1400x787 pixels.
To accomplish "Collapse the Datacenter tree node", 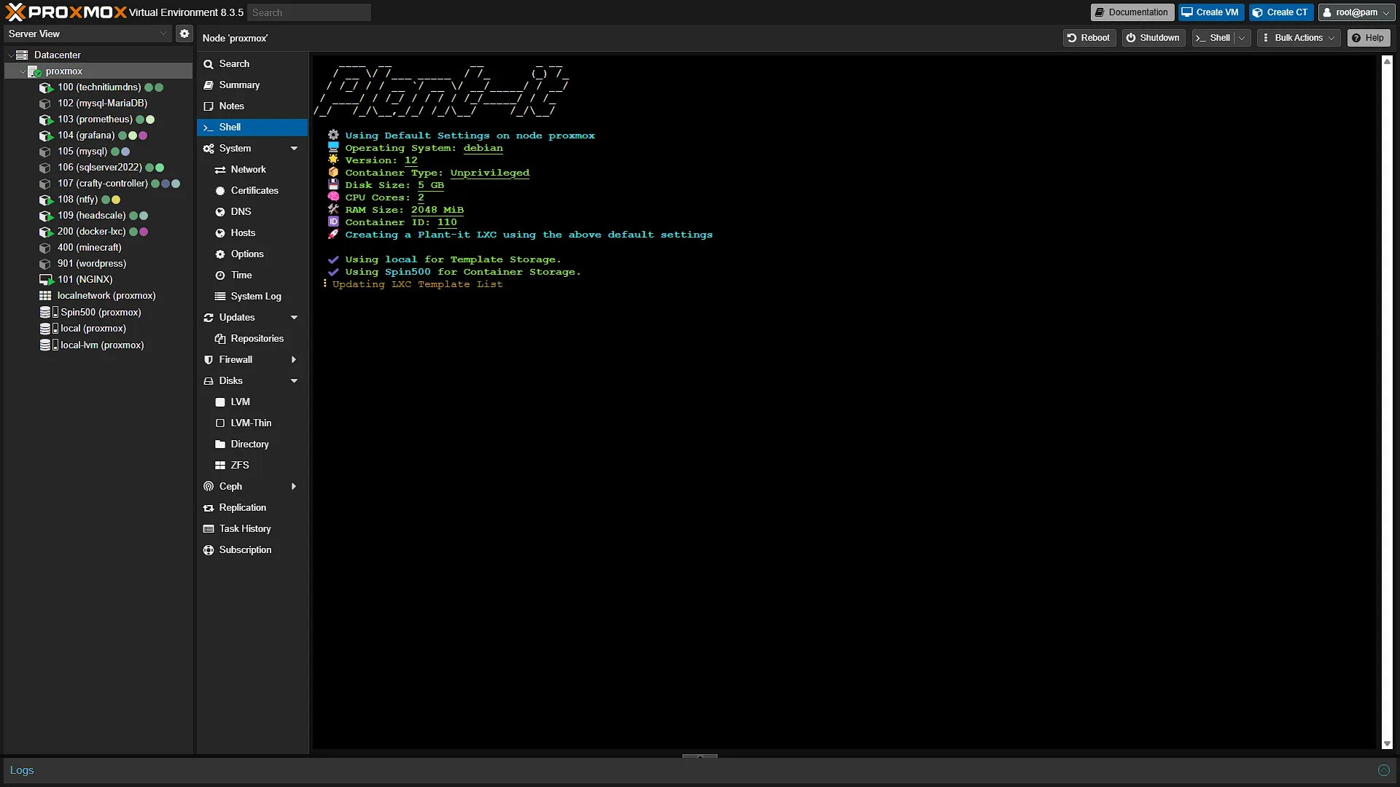I will coord(10,55).
